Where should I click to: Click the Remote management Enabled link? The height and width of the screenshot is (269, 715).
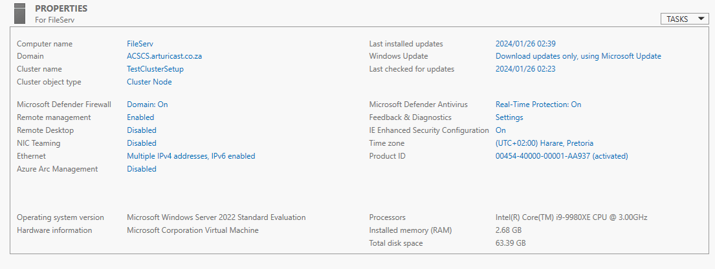point(140,117)
